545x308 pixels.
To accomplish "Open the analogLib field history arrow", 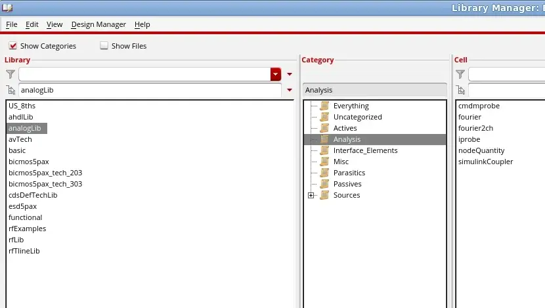I will tap(290, 90).
